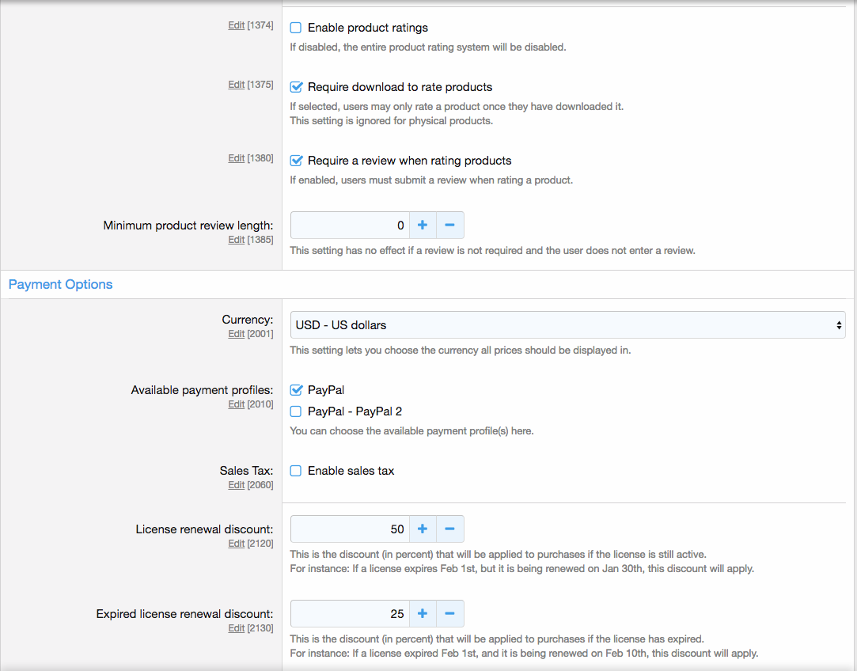Screen dimensions: 857x671
Task: Uncheck the PayPal payment profile
Action: (296, 390)
